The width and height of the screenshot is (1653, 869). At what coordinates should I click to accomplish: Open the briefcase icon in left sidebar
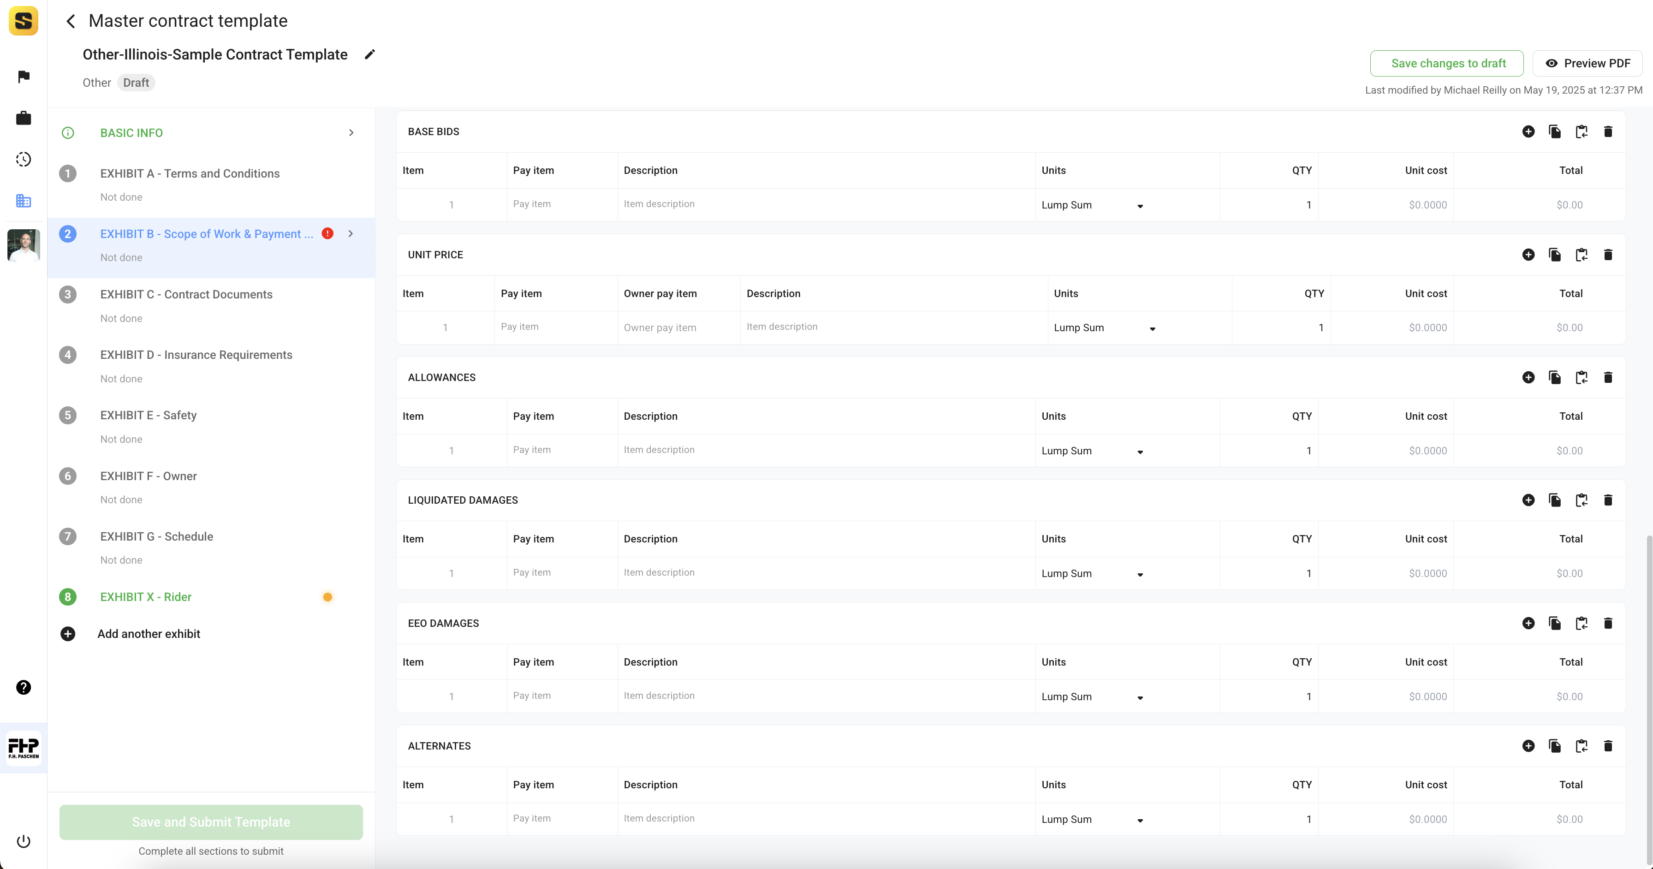tap(24, 118)
